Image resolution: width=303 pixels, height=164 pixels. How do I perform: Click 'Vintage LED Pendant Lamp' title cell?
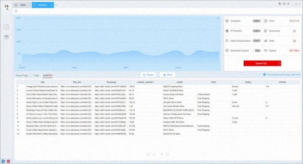pyautogui.click(x=42, y=87)
